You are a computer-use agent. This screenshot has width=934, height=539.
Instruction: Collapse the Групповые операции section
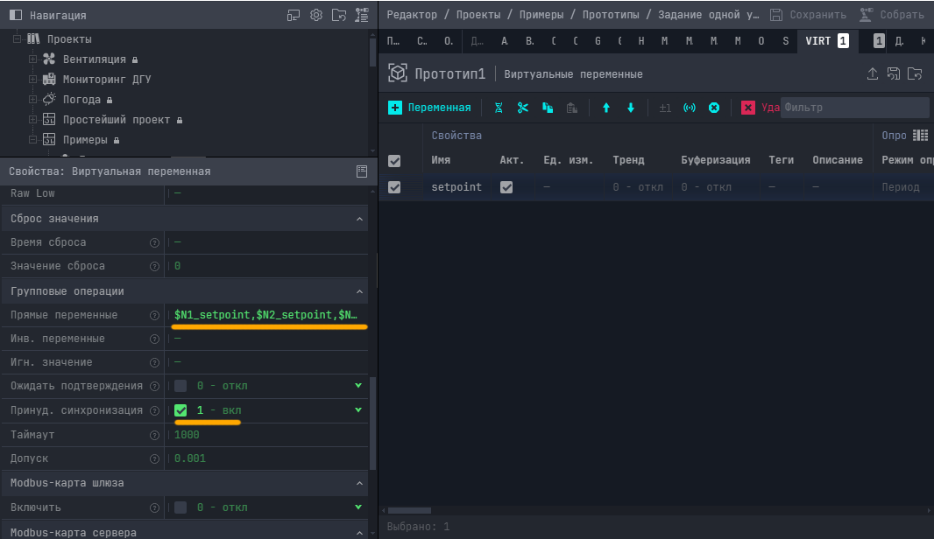(358, 291)
